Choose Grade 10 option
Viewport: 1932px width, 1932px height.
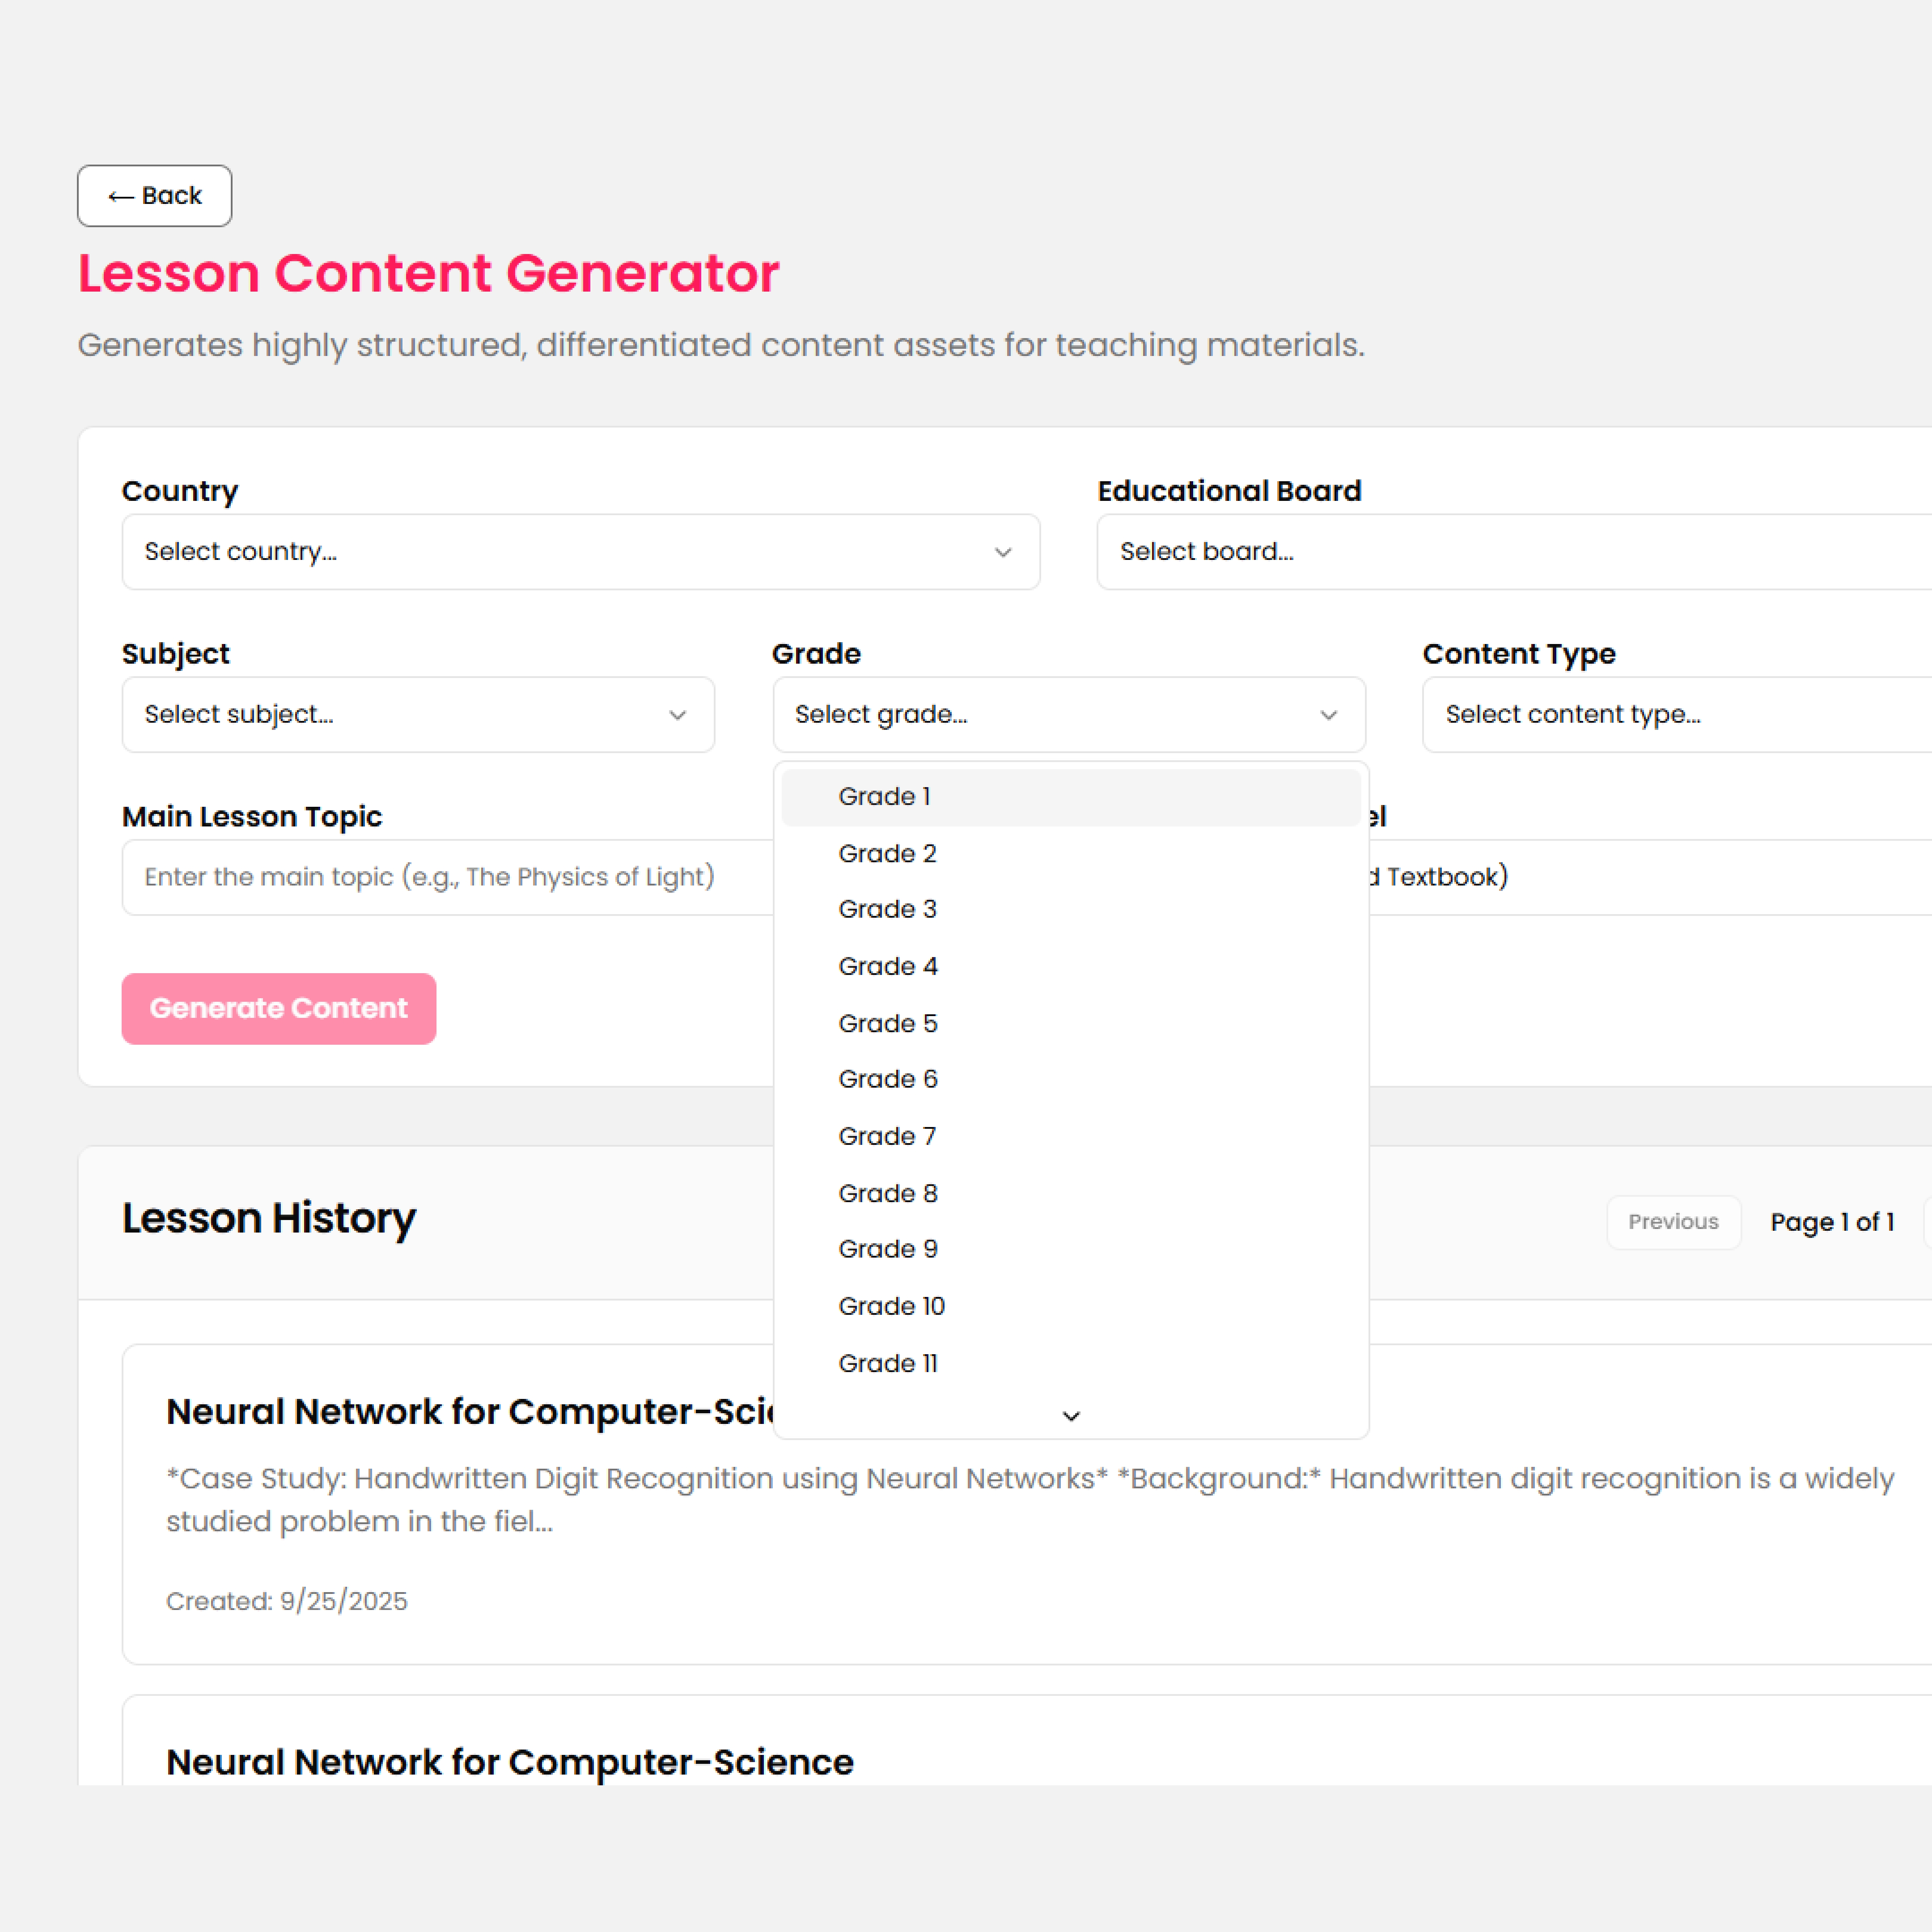click(891, 1307)
